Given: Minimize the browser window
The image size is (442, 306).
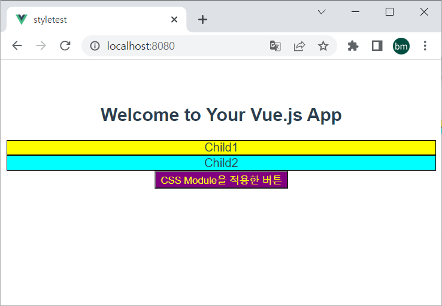Looking at the screenshot, I should click(x=356, y=12).
